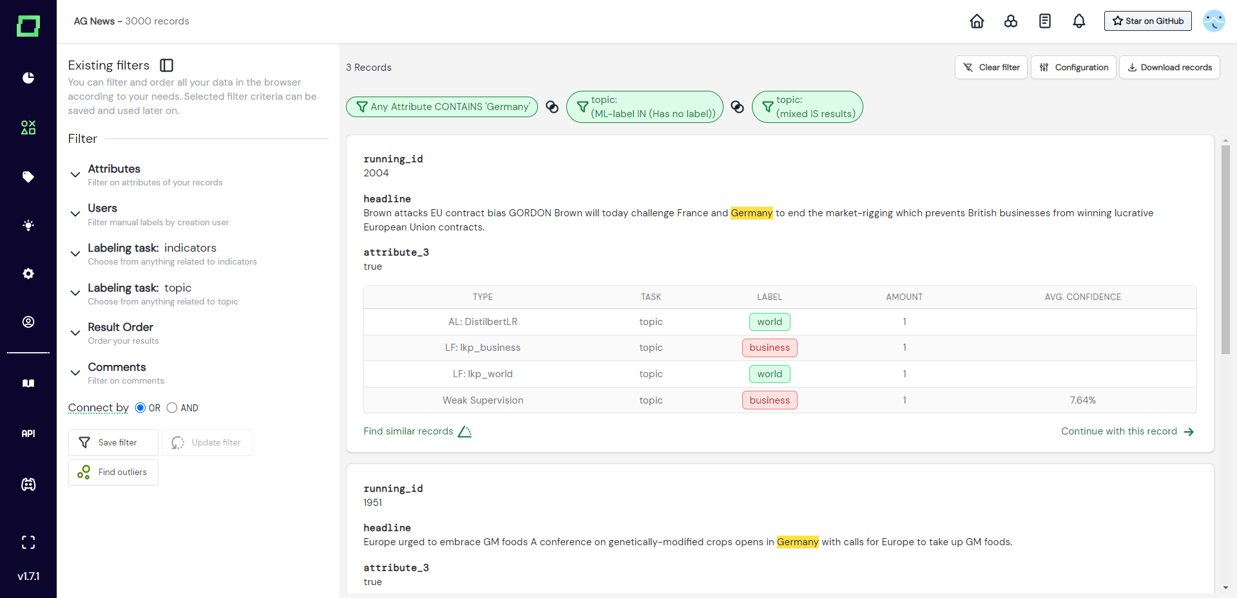The height and width of the screenshot is (598, 1237).
Task: Click Find outliers button
Action: click(x=113, y=472)
